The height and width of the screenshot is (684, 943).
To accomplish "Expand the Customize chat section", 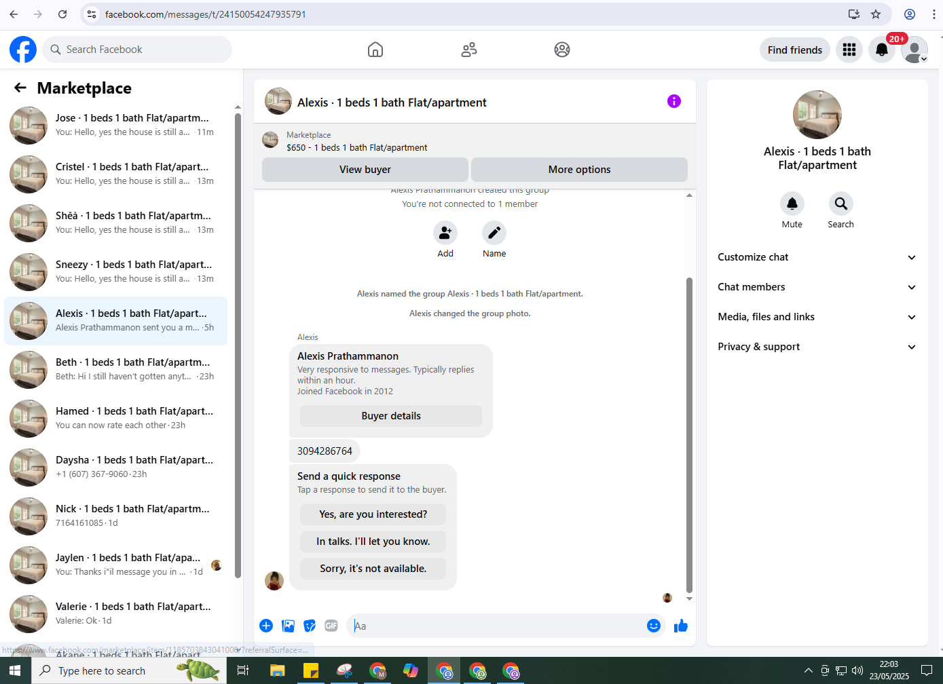I will 817,257.
